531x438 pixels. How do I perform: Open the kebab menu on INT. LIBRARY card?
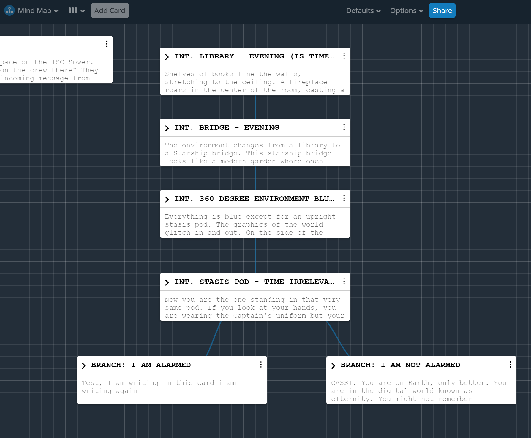(344, 56)
